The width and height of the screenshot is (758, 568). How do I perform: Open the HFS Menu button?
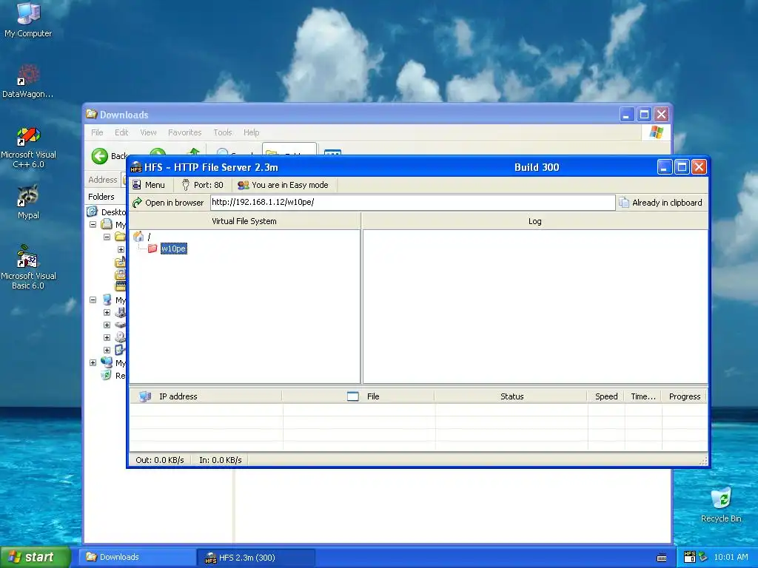click(x=149, y=185)
